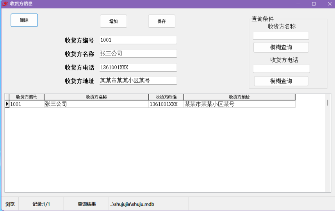Image resolution: width=335 pixels, height=211 pixels.
Task: Click the 收货方名称 query input box
Action: pyautogui.click(x=281, y=36)
